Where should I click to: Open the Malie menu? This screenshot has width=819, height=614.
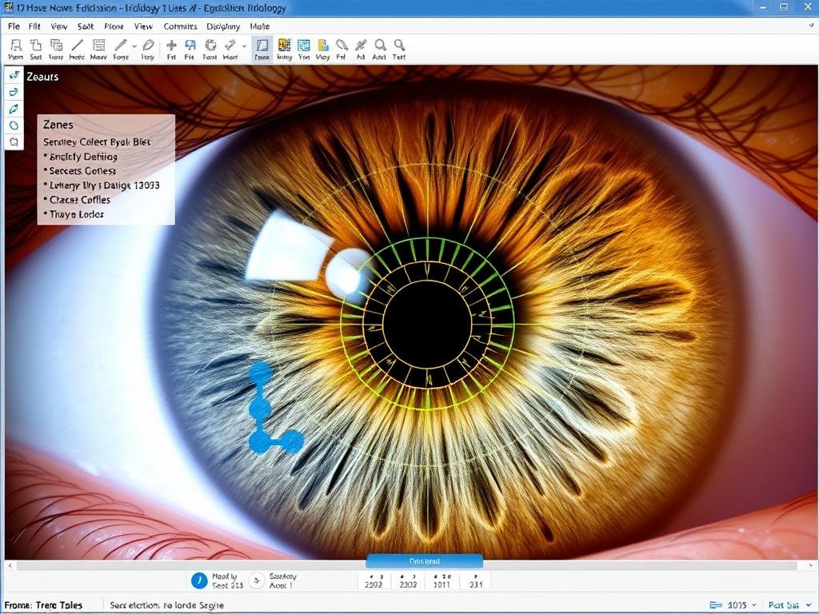(260, 26)
